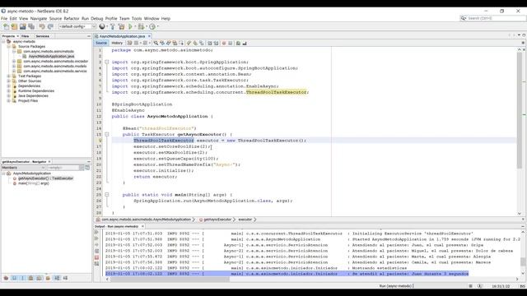Image resolution: width=527 pixels, height=296 pixels.
Task: Toggle Show Static Members filter in Navigator
Action: coord(22,278)
